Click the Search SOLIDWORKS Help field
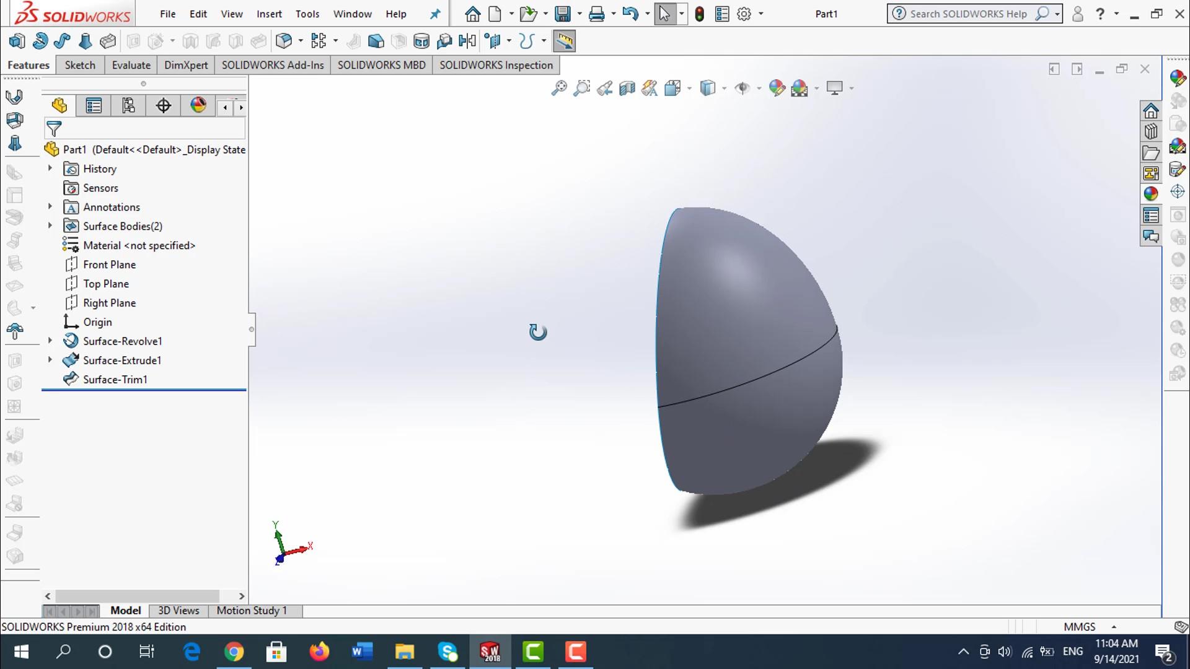 tap(967, 14)
